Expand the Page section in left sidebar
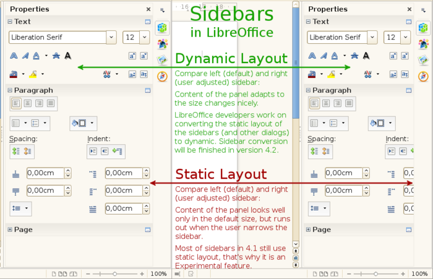Viewport: 433px width, 279px height. click(x=9, y=230)
